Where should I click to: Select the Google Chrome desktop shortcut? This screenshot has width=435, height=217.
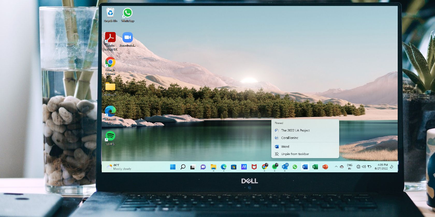tap(110, 66)
